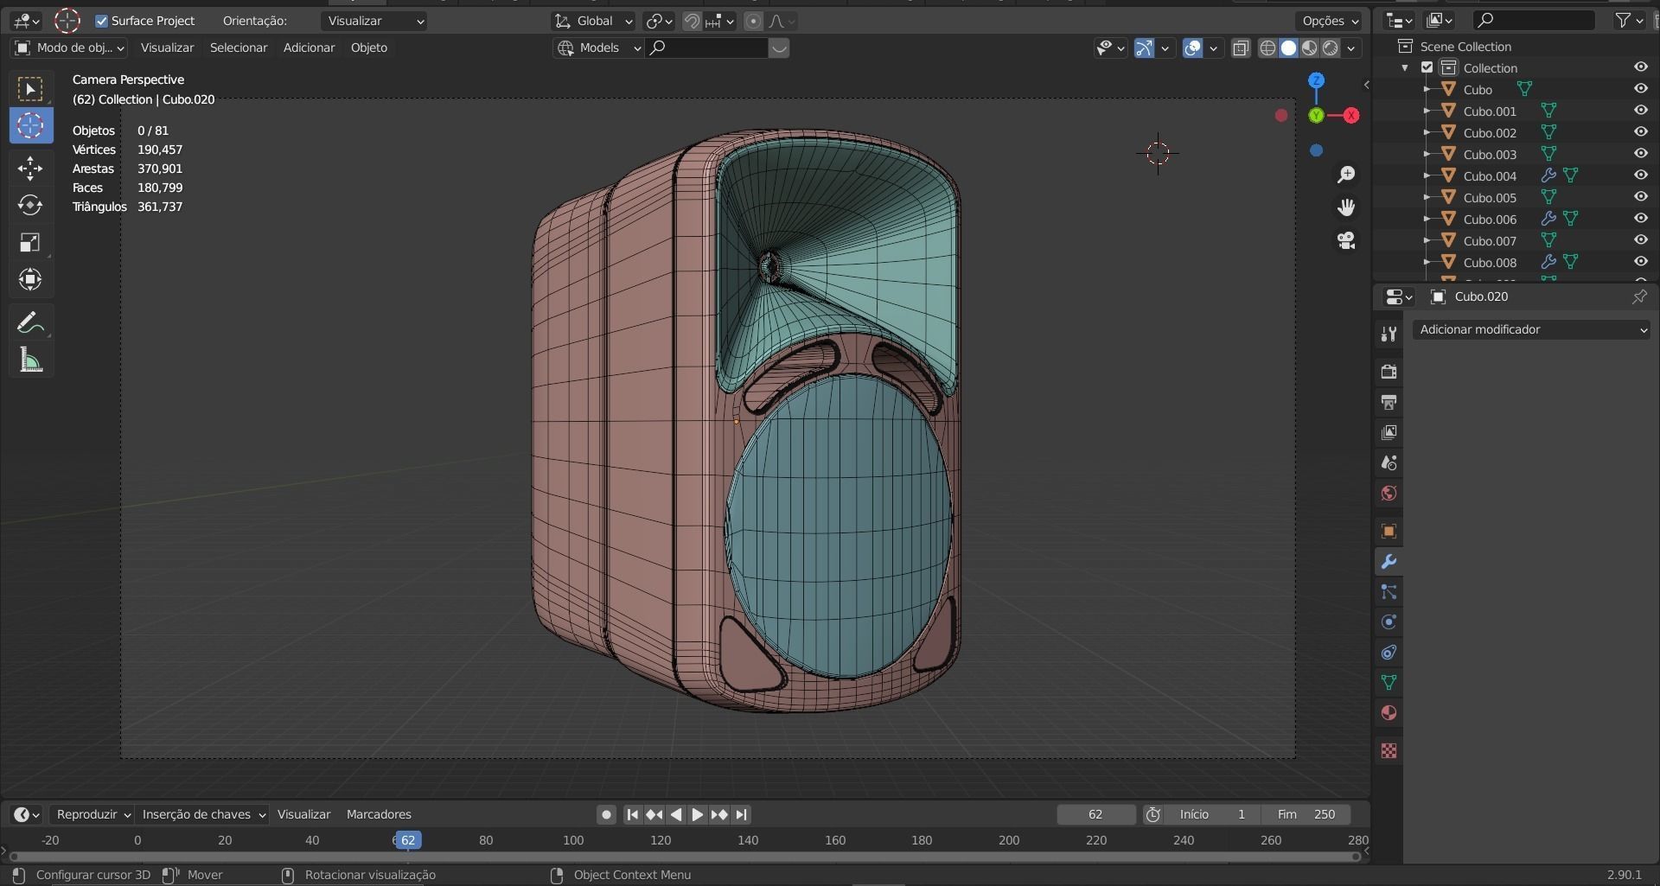The width and height of the screenshot is (1660, 886).
Task: Open Object Properties tab
Action: tap(1389, 531)
